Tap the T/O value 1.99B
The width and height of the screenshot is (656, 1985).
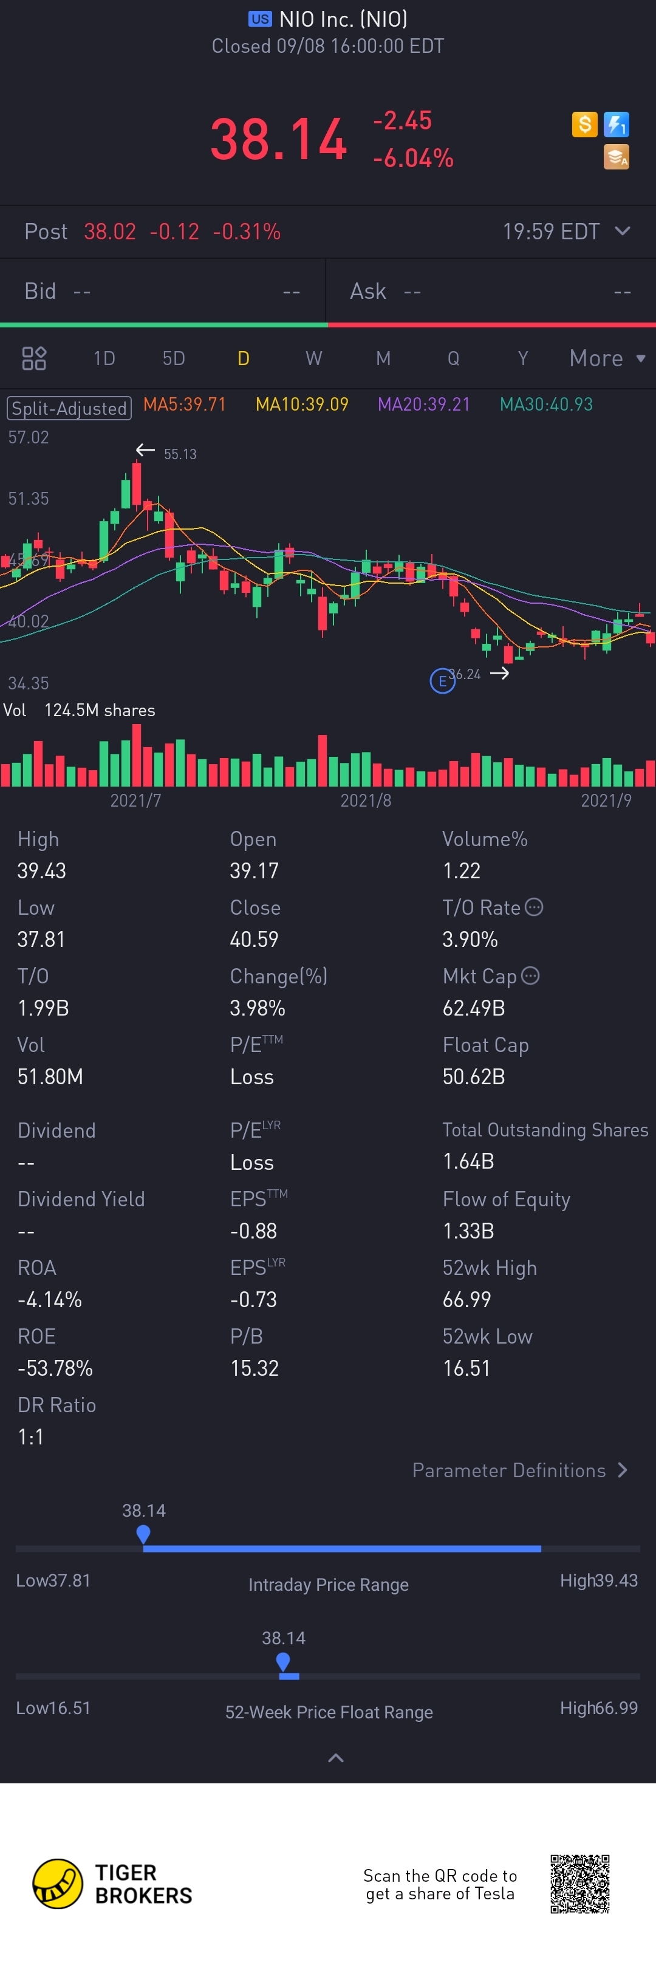tap(43, 1008)
